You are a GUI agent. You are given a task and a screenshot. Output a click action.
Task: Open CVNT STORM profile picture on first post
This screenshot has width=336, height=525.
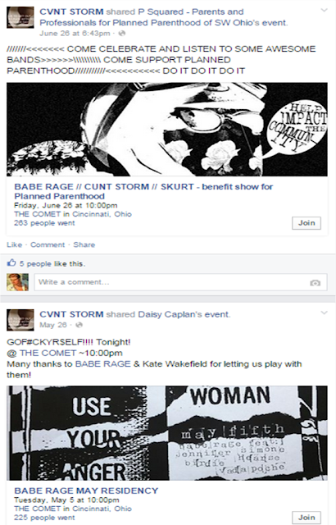pyautogui.click(x=20, y=17)
